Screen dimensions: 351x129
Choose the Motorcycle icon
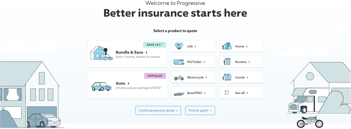179,77
